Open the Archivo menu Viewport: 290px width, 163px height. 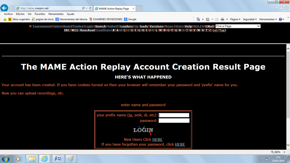(x=8, y=14)
